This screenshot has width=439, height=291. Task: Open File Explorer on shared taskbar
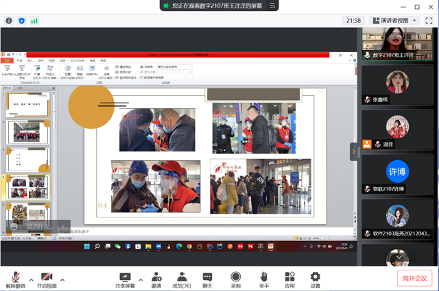click(x=148, y=246)
